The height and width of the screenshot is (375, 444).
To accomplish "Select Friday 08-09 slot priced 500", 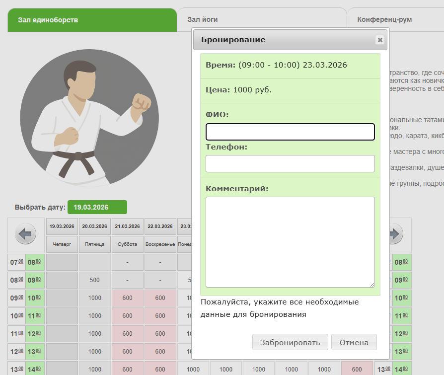I will tap(94, 280).
